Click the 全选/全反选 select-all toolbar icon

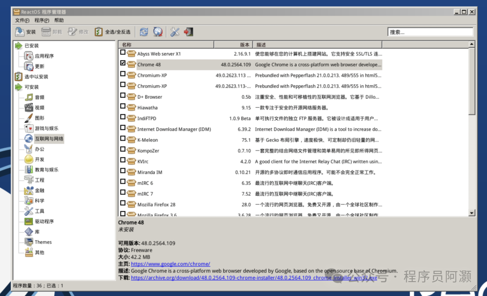point(98,32)
